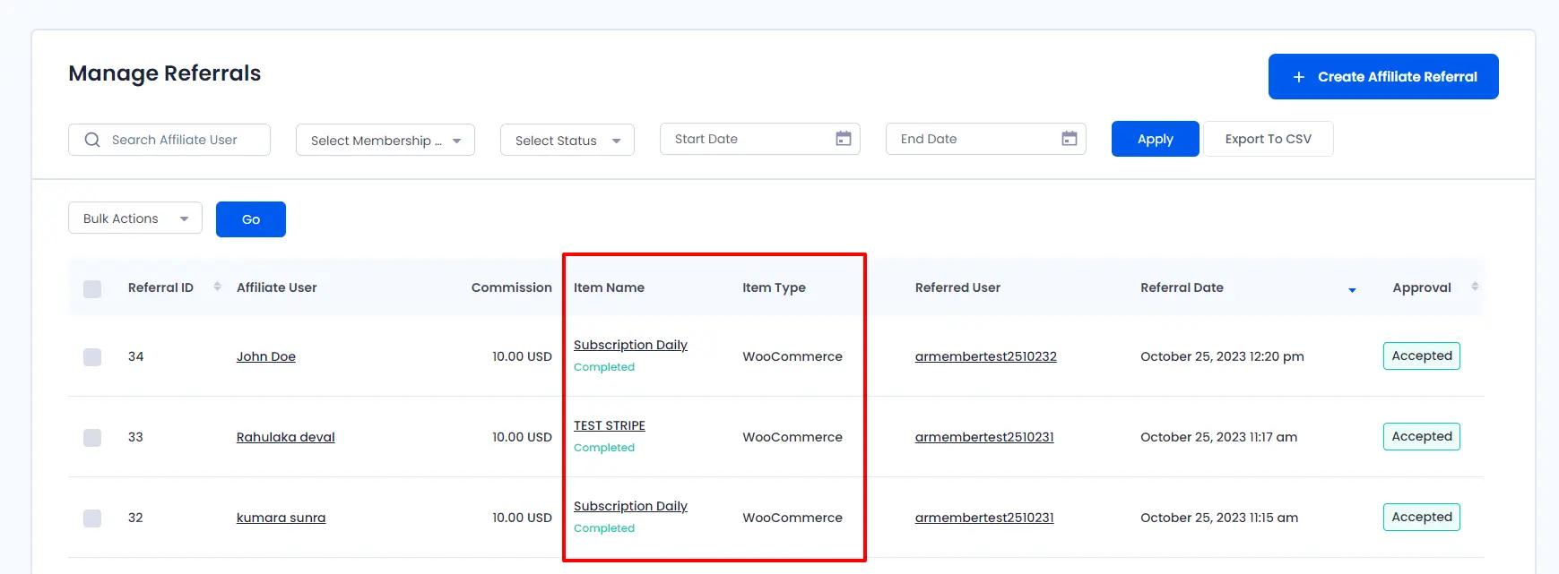Screen dimensions: 1559x574
Task: Tick the checkbox for referral 33
Action: (92, 438)
